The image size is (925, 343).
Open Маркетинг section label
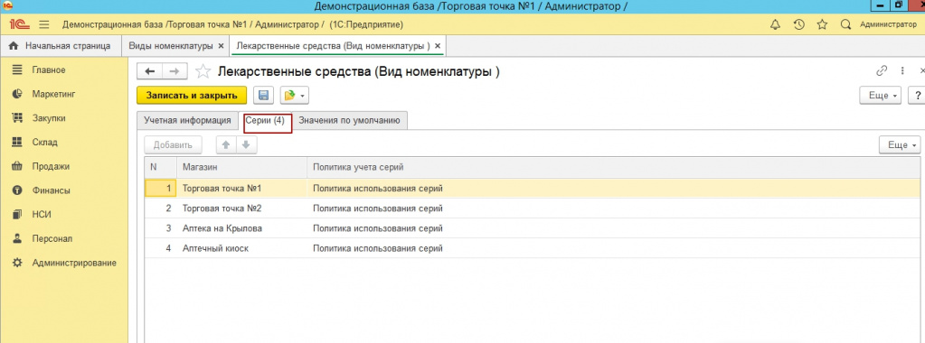[54, 94]
